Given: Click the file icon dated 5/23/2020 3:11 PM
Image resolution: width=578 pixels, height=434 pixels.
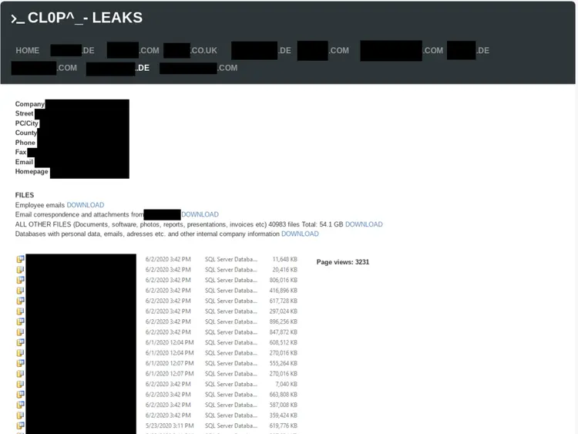Looking at the screenshot, I should (x=21, y=426).
